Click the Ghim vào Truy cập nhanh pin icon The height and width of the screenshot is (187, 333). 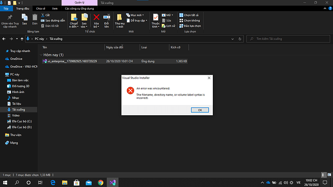(10, 17)
